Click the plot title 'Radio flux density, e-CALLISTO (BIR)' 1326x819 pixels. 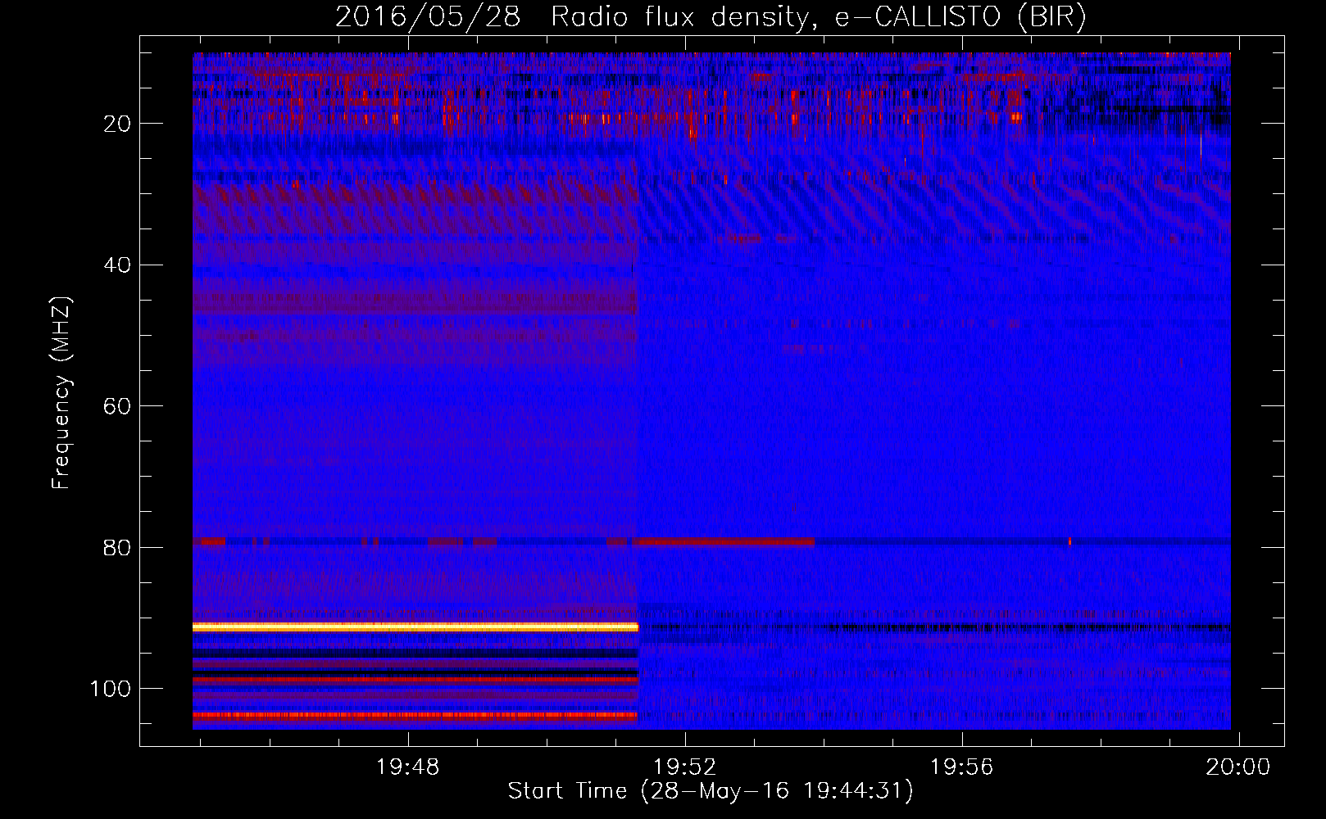tap(818, 17)
